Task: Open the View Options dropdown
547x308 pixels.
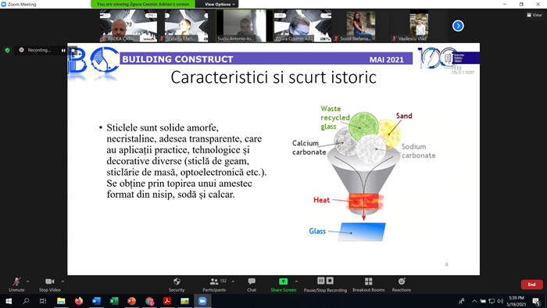Action: (x=220, y=4)
